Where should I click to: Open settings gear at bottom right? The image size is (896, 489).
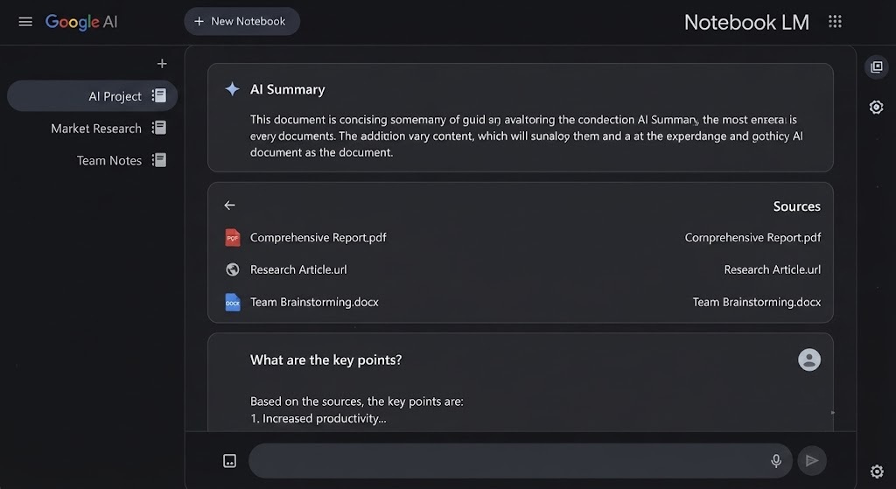point(877,472)
